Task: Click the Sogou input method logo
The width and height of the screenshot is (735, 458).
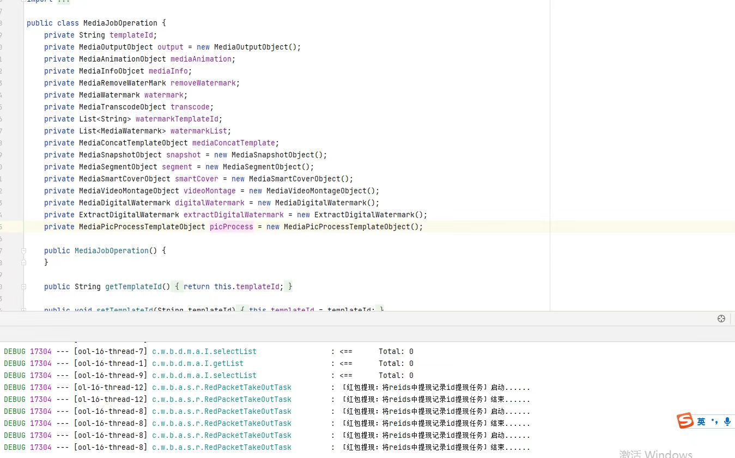Action: 685,421
